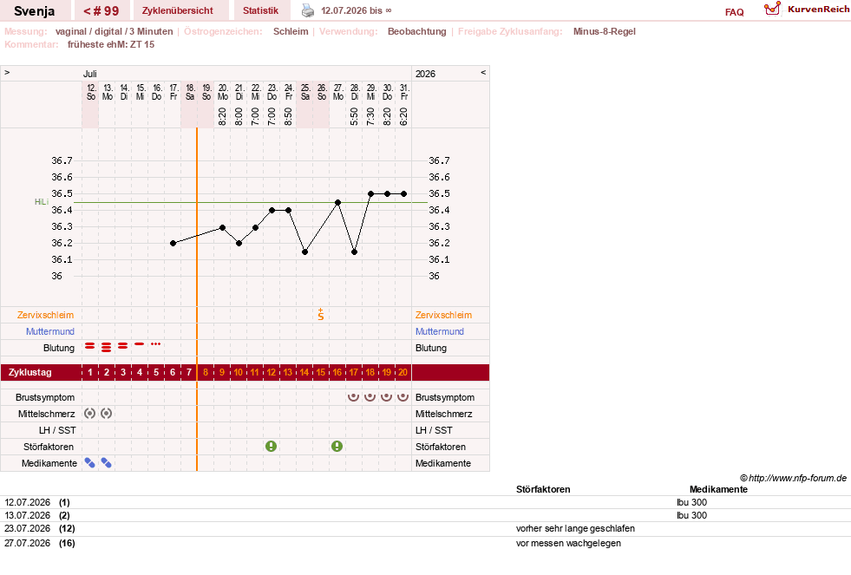Click the Medikamente pill icon on day 1
Image resolution: width=851 pixels, height=575 pixels.
90,463
